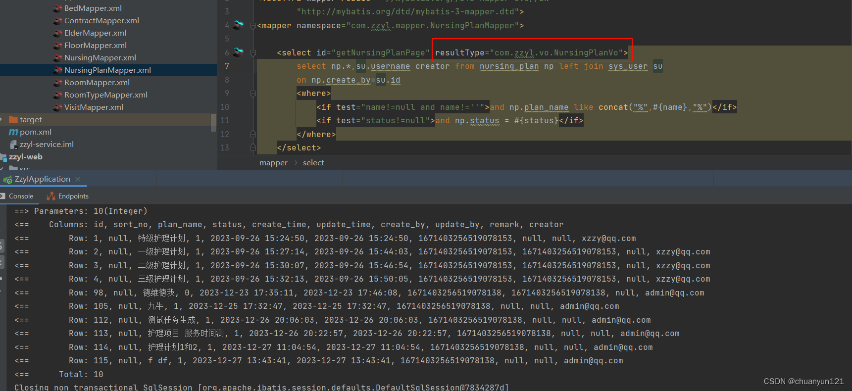Click the mapper breadcrumb
The height and width of the screenshot is (391, 852).
click(273, 163)
